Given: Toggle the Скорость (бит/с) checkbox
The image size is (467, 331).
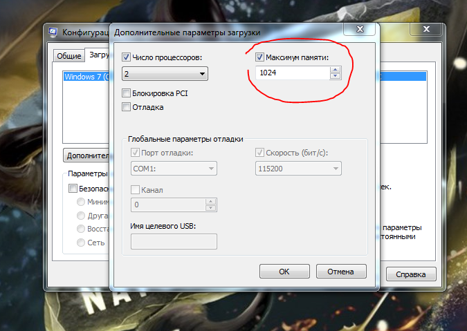Looking at the screenshot, I should click(259, 153).
